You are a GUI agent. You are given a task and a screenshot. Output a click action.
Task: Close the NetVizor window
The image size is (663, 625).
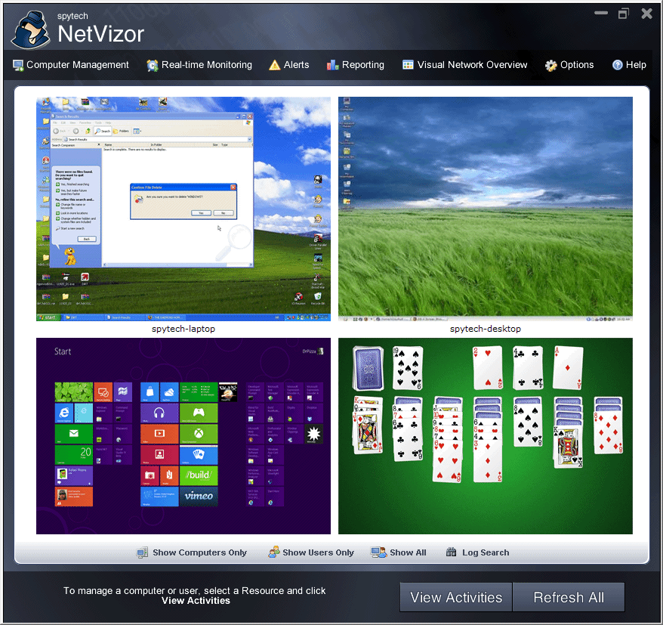pyautogui.click(x=646, y=14)
